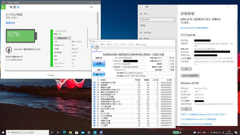The height and width of the screenshot is (135, 240).
Task: Go to ホーム in Settings sidebar
Action: tap(146, 14)
